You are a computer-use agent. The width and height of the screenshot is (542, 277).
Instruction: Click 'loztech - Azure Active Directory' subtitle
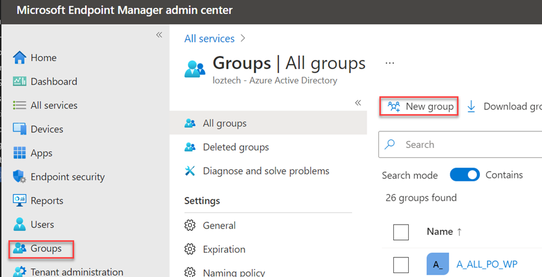pyautogui.click(x=275, y=81)
